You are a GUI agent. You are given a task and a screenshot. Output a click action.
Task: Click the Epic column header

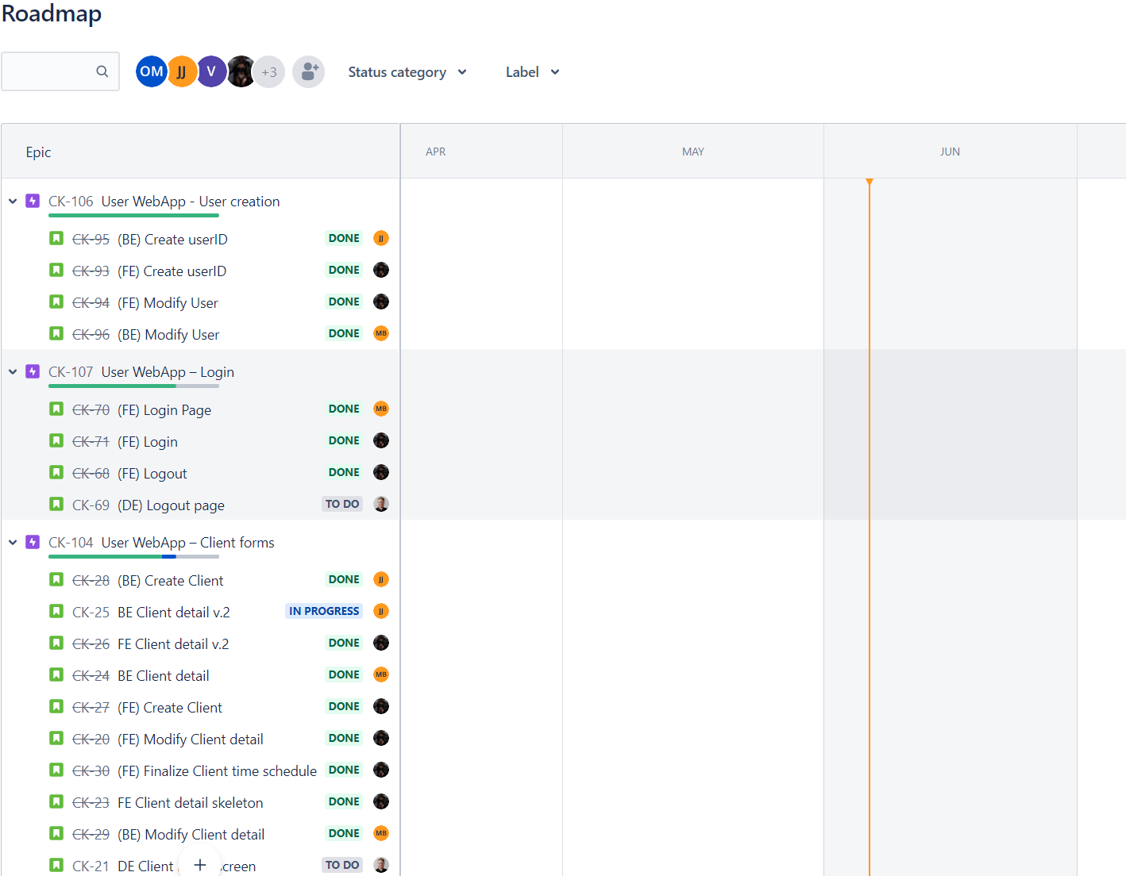pos(38,152)
